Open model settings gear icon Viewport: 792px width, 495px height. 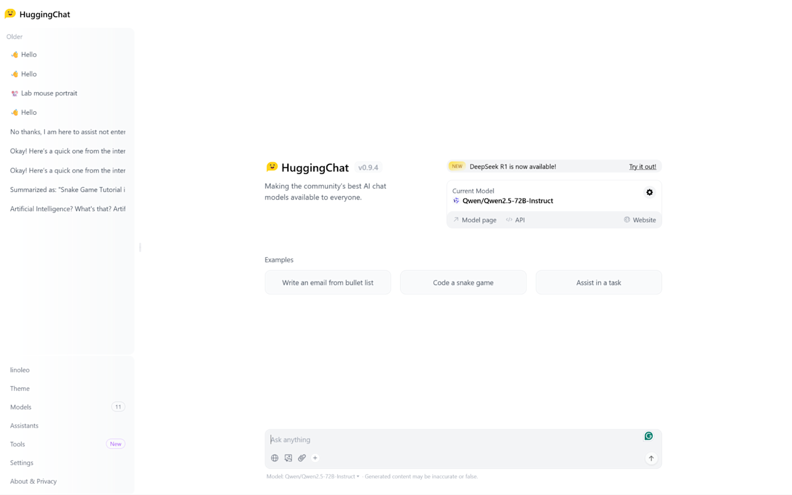click(x=649, y=192)
